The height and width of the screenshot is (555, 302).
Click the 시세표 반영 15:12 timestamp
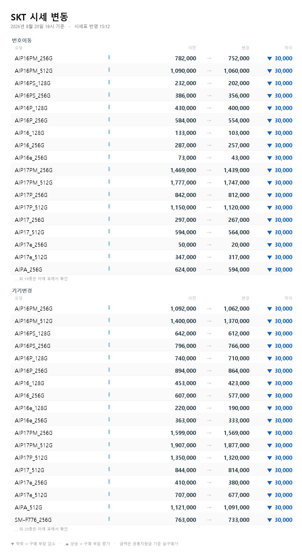pos(92,26)
